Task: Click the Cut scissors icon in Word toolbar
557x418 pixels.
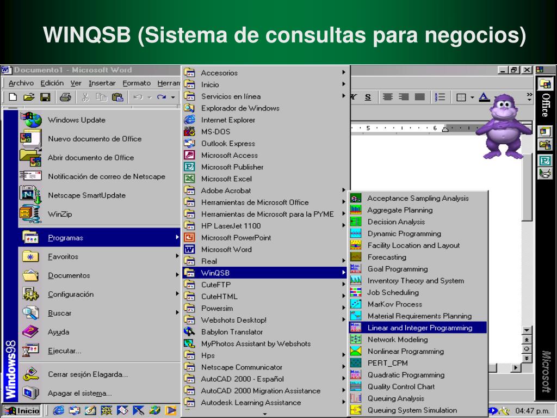Action: (x=85, y=97)
